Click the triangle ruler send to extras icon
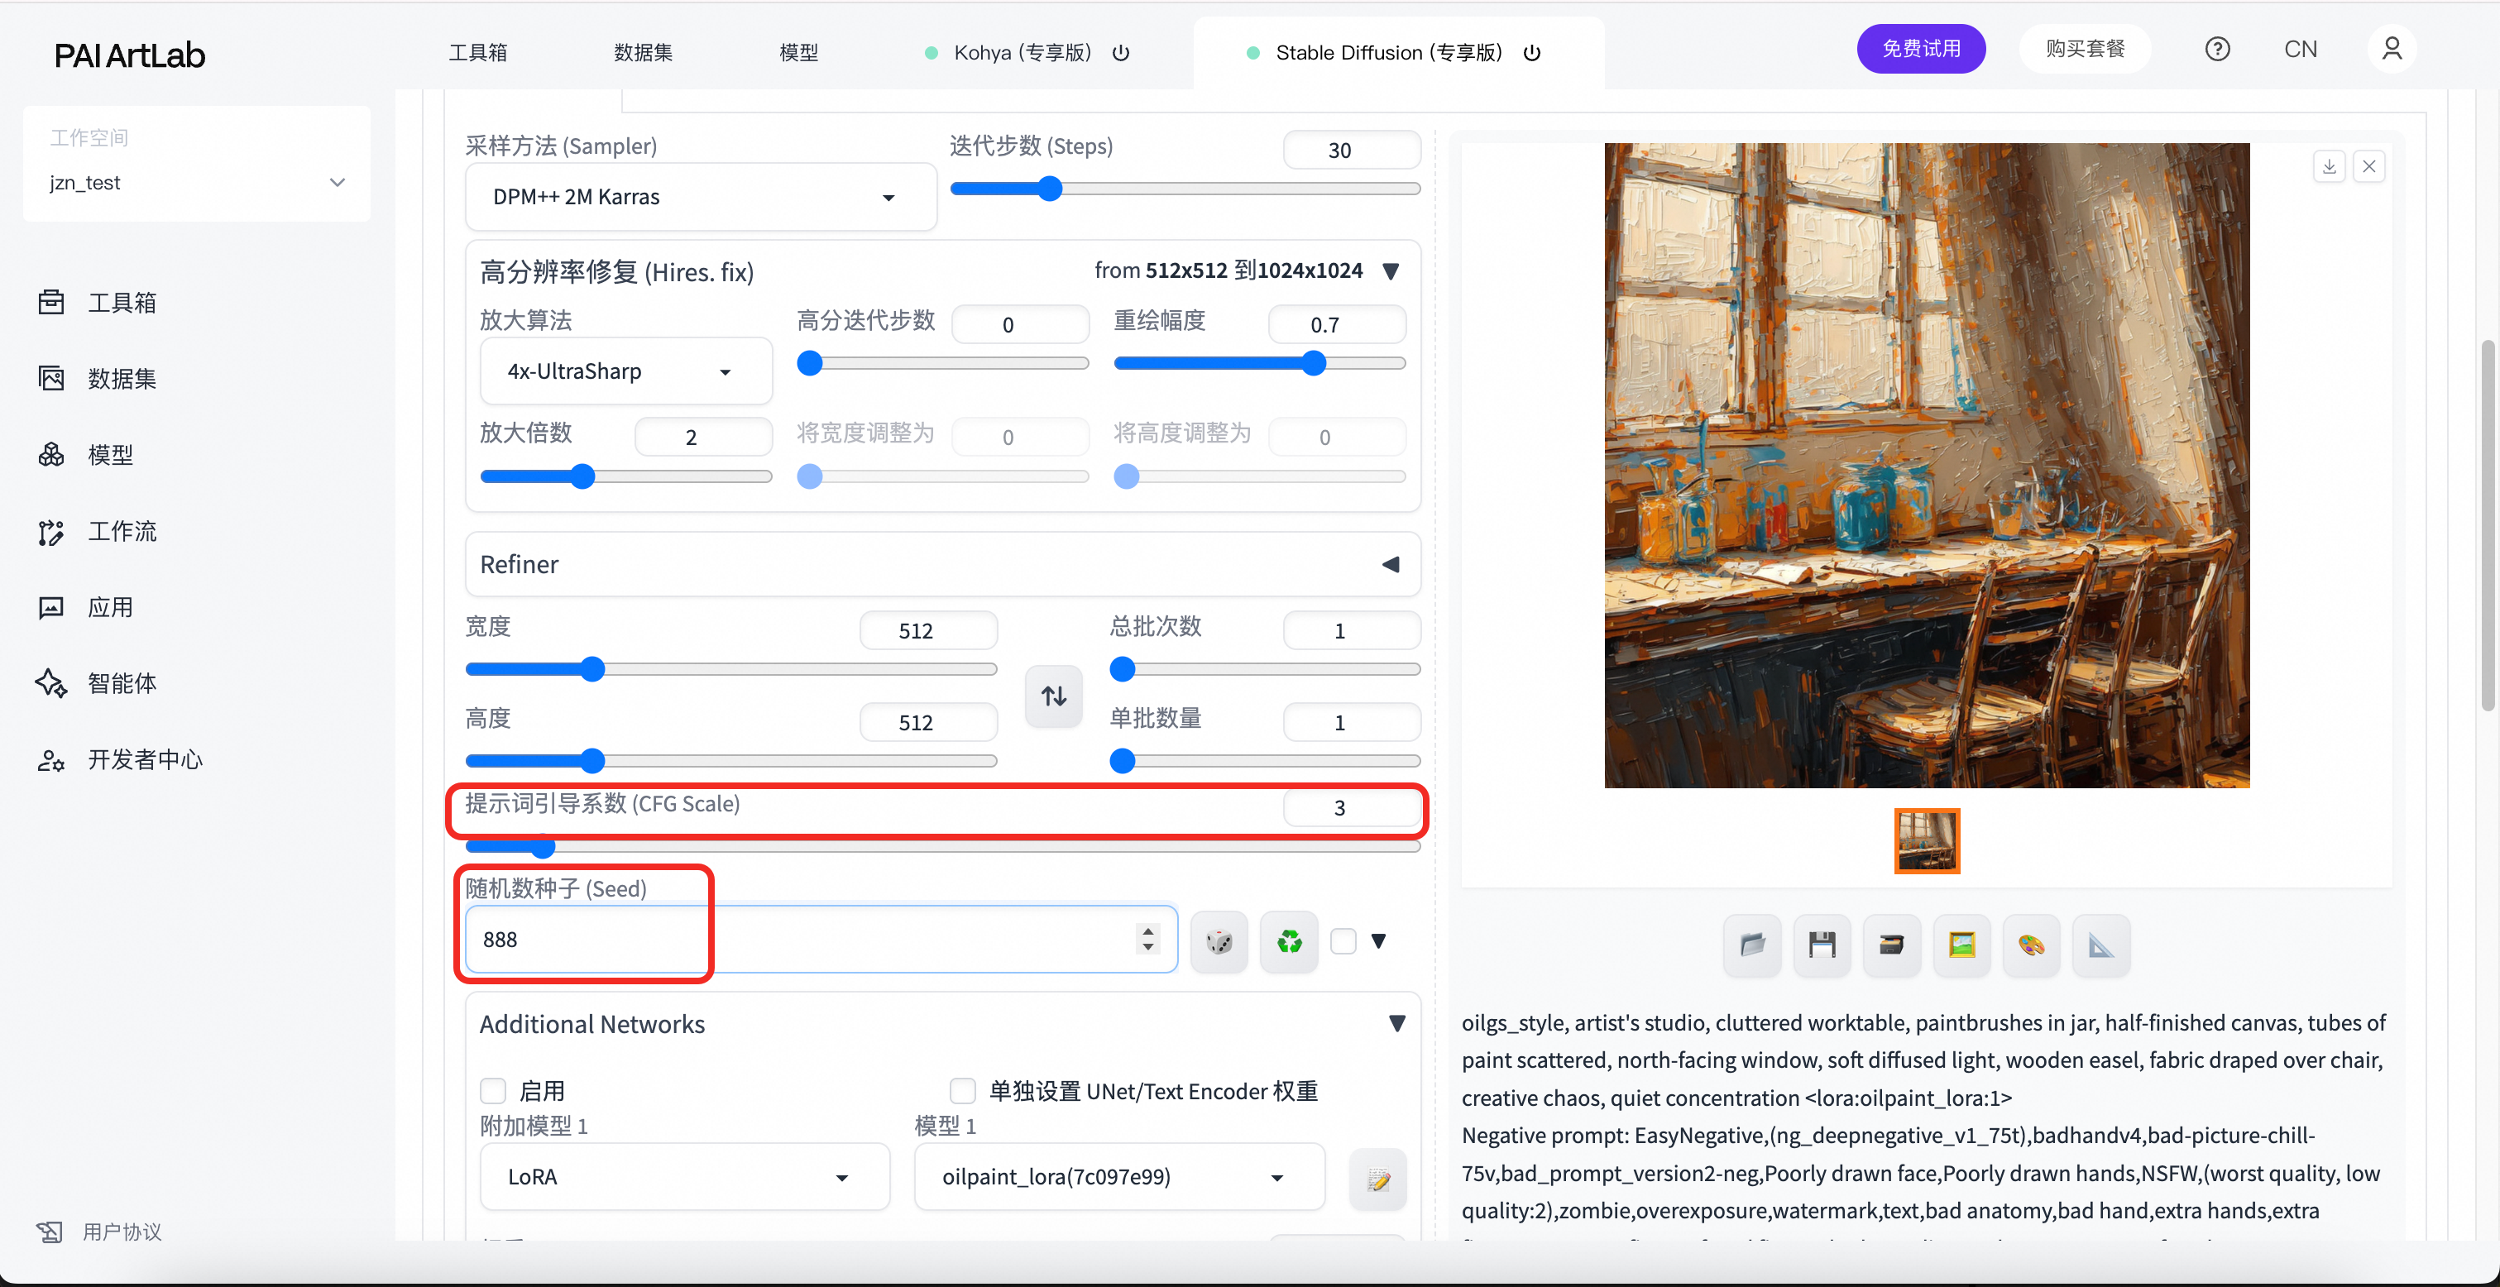This screenshot has height=1287, width=2500. click(2101, 945)
